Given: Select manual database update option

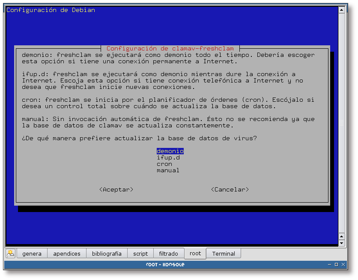Looking at the screenshot, I should pyautogui.click(x=168, y=171).
